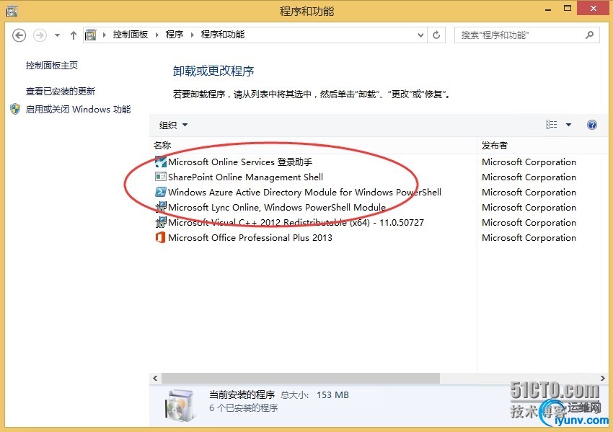This screenshot has width=613, height=432.
Task: Select Microsoft Visual C++ 2012 Redistributable entry
Action: point(296,222)
